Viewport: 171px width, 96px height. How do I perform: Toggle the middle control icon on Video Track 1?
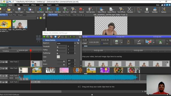[3, 68]
